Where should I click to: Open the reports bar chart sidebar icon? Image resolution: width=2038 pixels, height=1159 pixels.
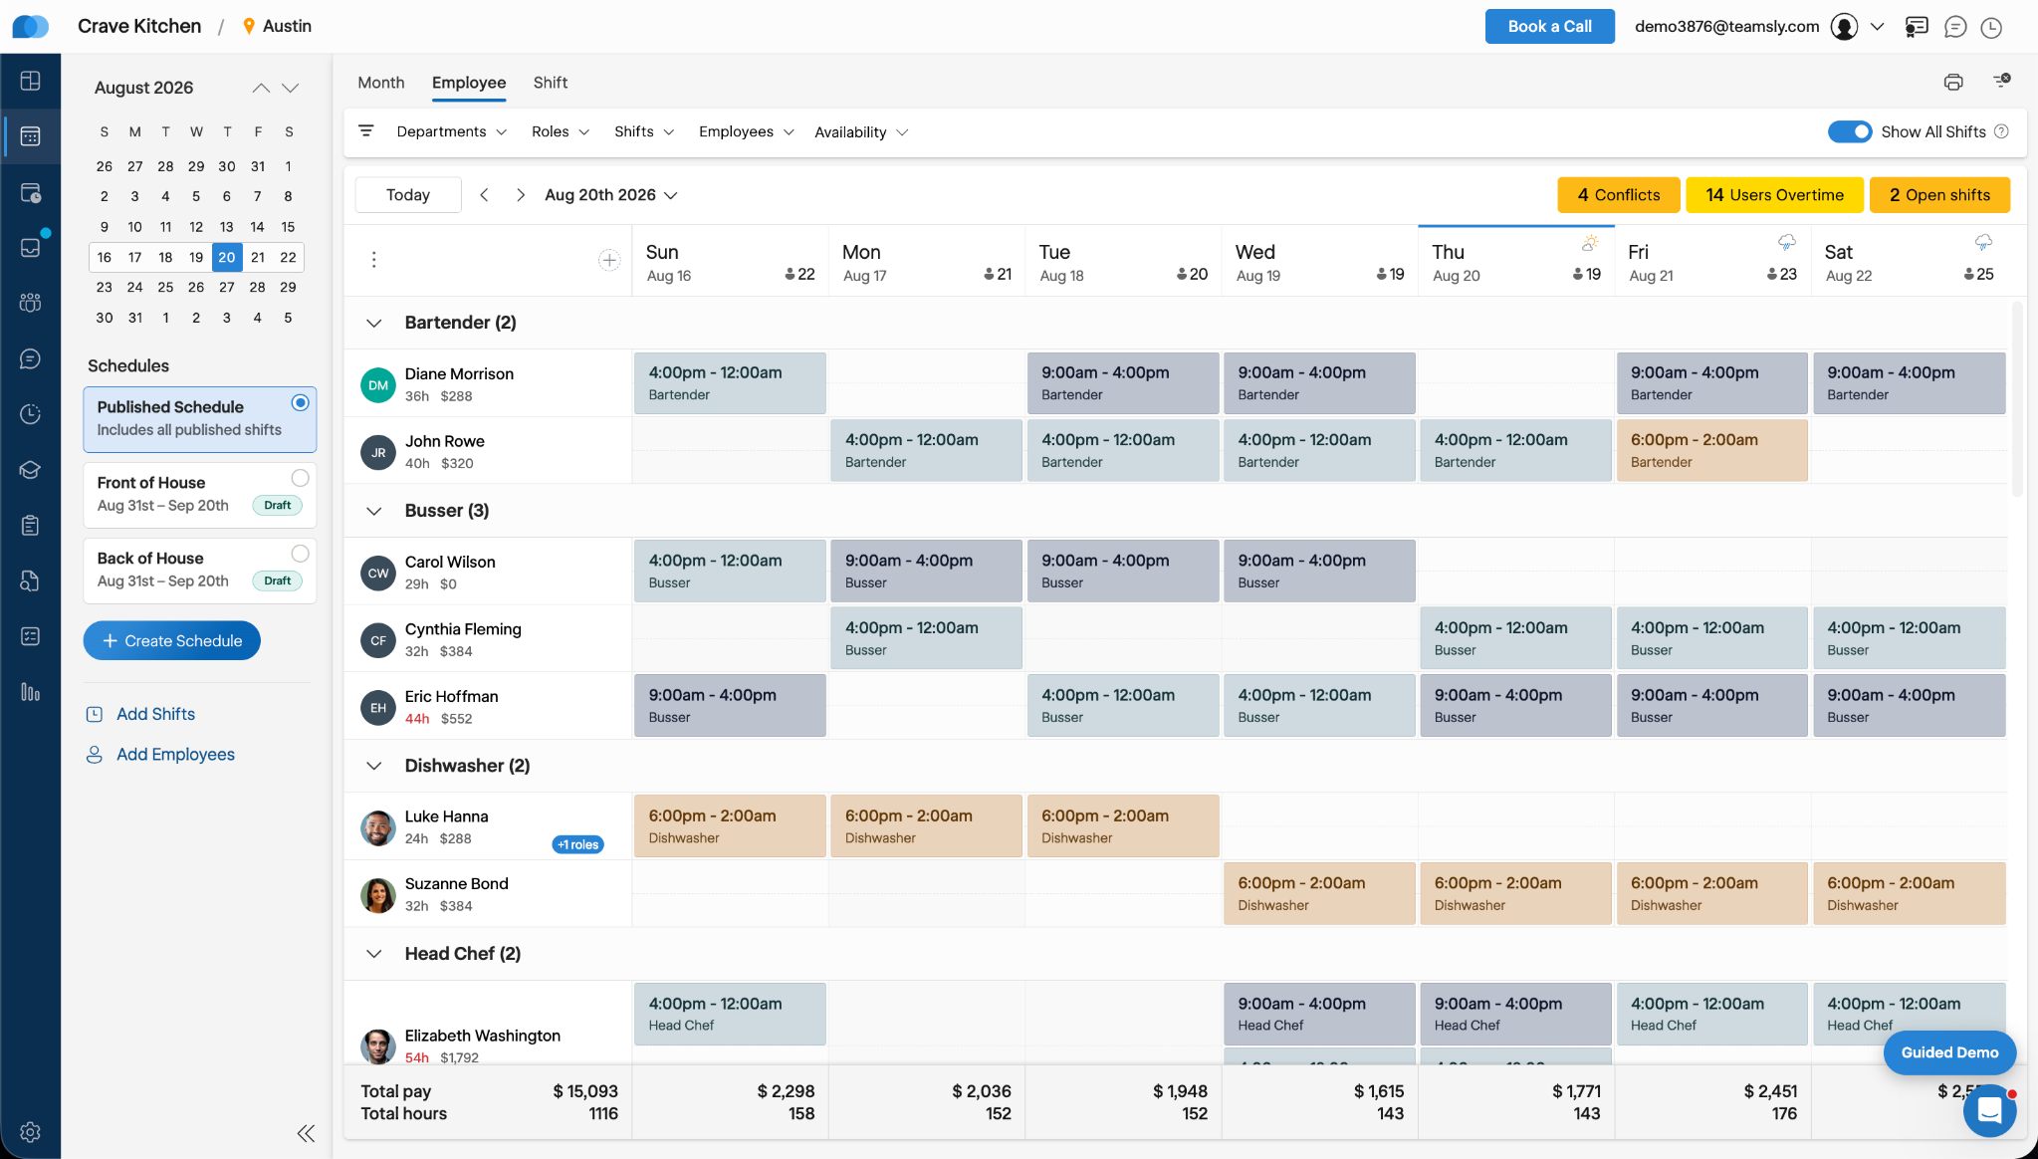pos(30,692)
